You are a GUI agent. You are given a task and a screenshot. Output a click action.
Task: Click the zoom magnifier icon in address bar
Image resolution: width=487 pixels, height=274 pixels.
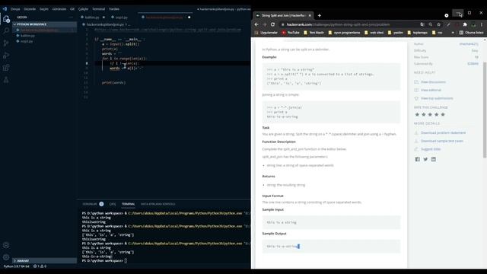(x=431, y=24)
